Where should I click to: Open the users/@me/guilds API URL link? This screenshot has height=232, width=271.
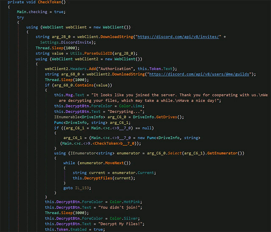[199, 74]
